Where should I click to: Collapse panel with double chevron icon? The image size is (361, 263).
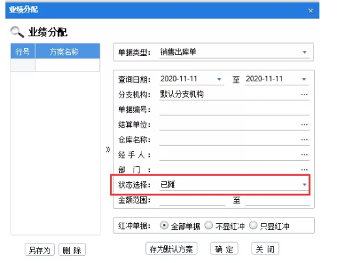pyautogui.click(x=108, y=150)
